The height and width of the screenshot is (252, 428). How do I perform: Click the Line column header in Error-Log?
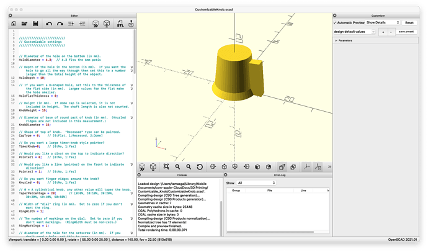[x=303, y=191]
